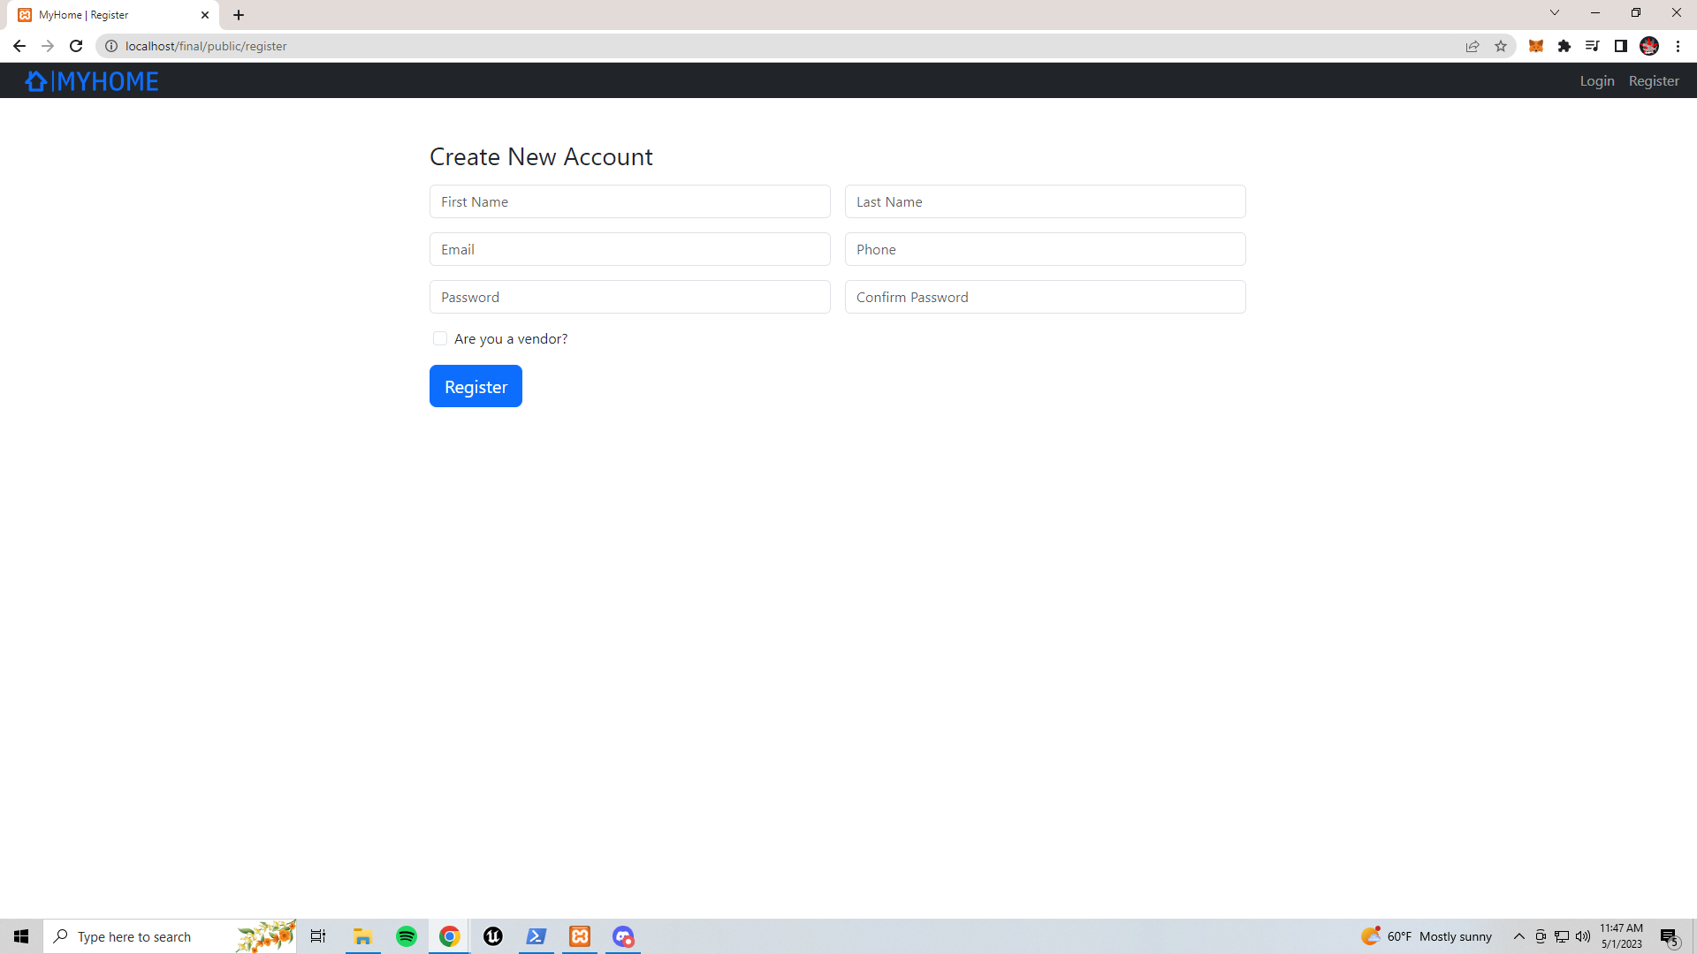The width and height of the screenshot is (1697, 954).
Task: Focus the Email field
Action: 630,249
